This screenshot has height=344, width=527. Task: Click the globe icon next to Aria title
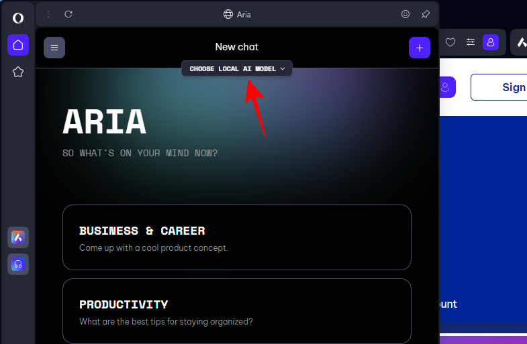click(x=228, y=14)
